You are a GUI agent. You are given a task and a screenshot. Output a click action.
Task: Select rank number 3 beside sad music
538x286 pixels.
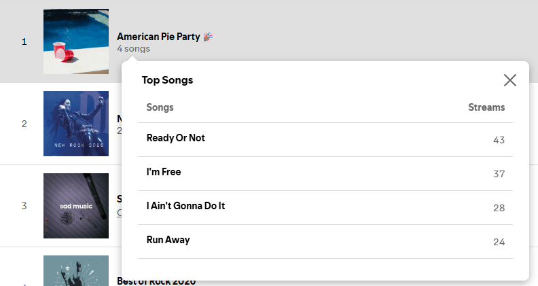(x=24, y=206)
